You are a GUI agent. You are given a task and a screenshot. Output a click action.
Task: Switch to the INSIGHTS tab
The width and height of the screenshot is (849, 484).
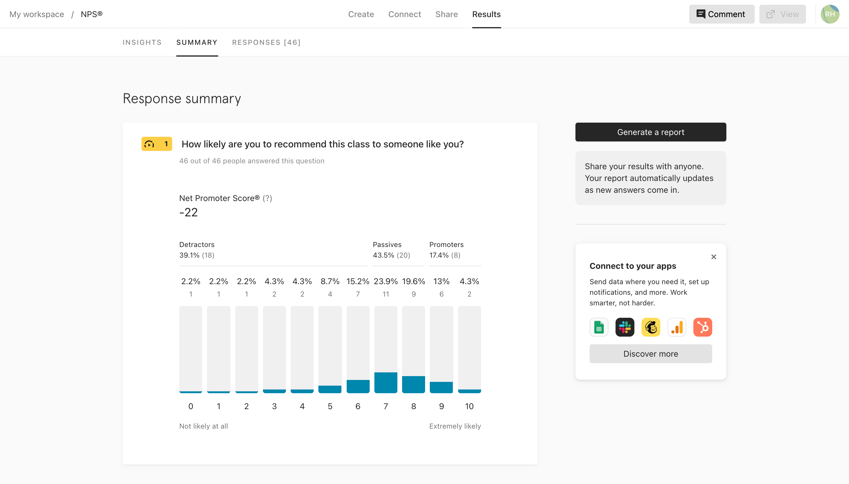[x=142, y=42]
